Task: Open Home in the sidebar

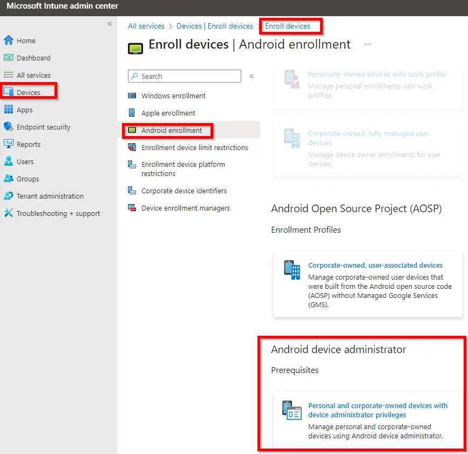Action: pyautogui.click(x=26, y=40)
